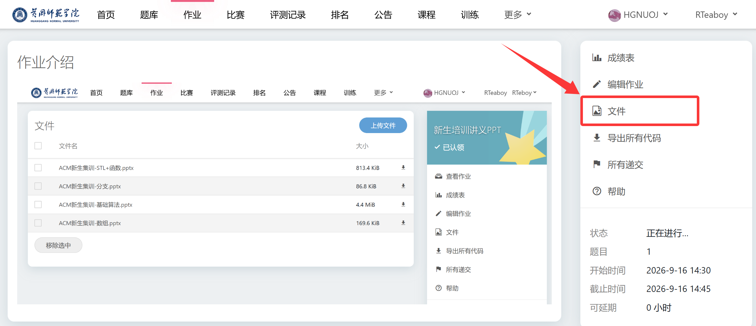Check the box for ACM新生集训-数组.pptx
Screen dimensions: 756x326
coord(38,223)
